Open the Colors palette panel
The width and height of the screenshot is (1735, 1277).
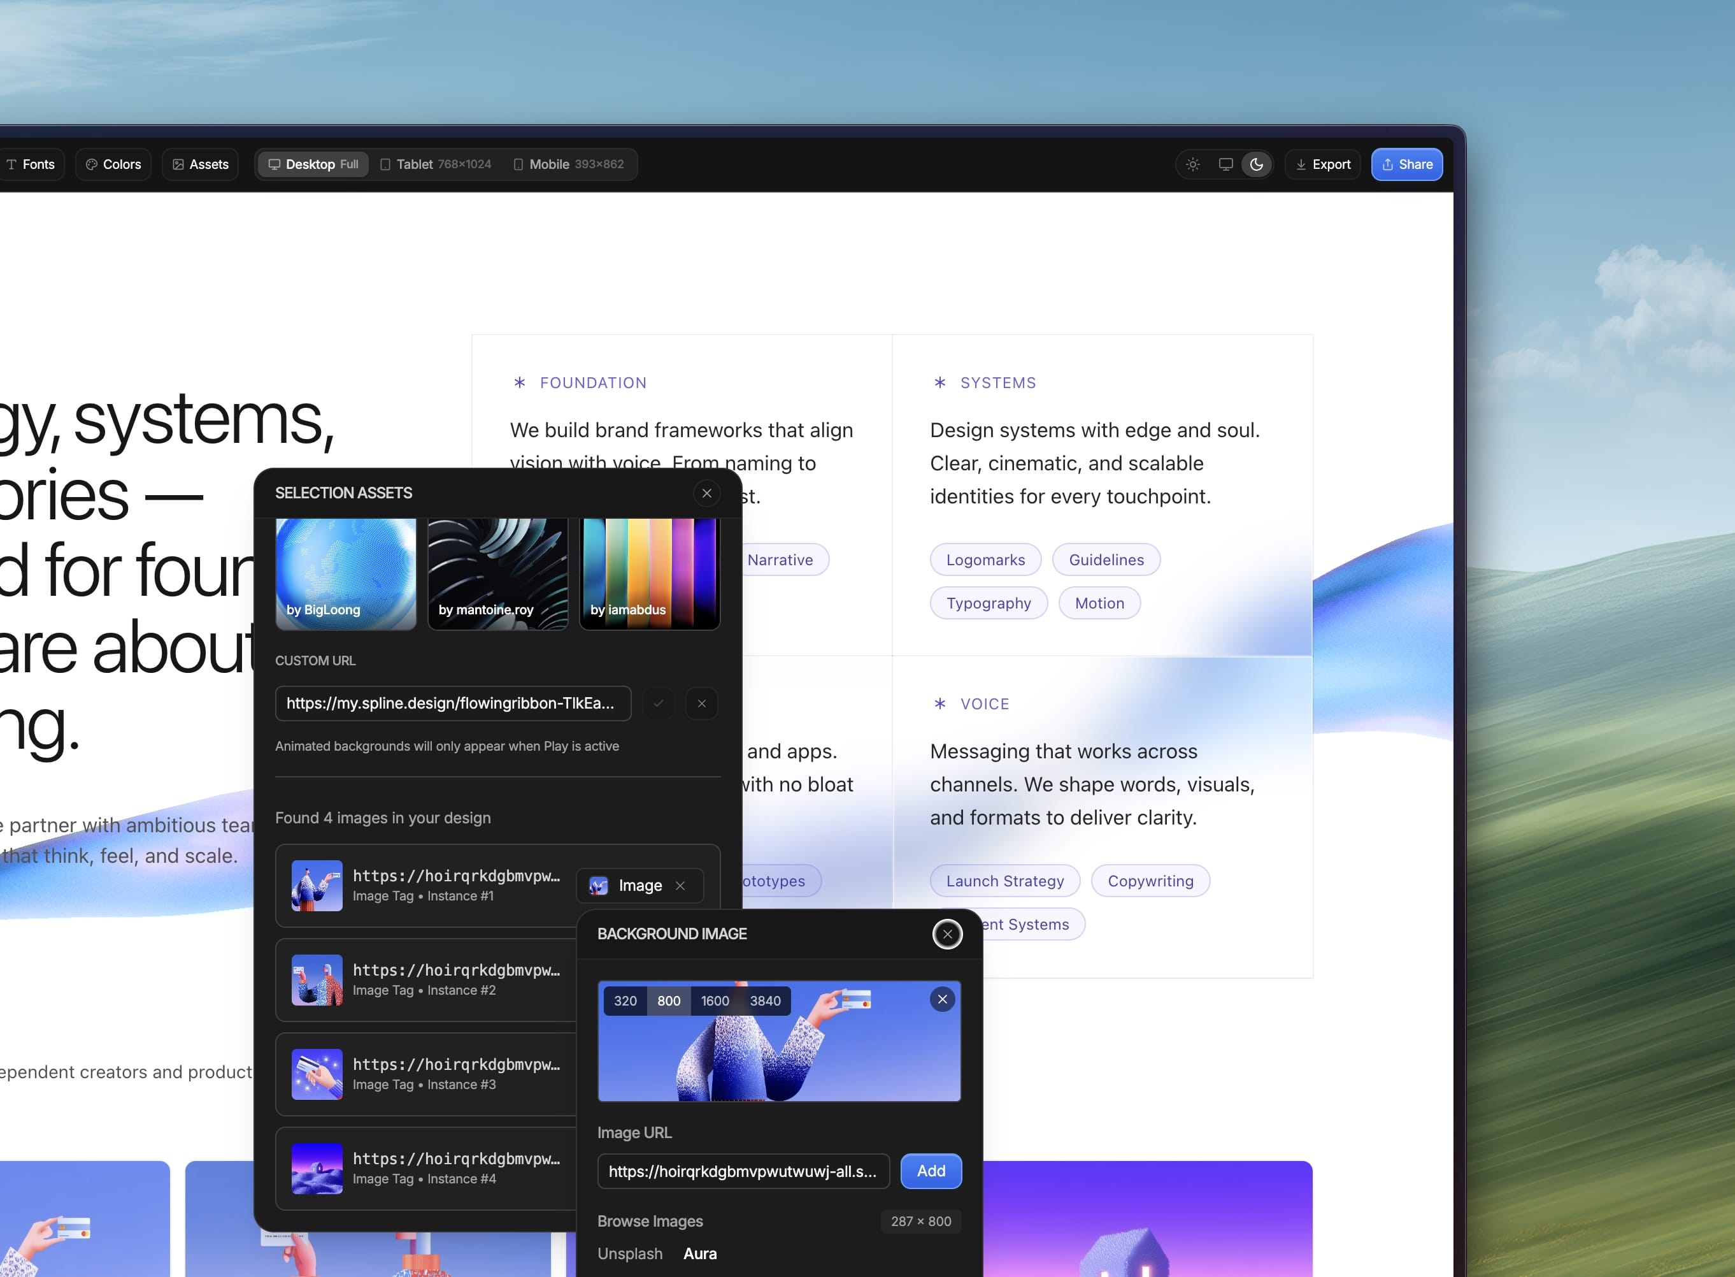[113, 164]
